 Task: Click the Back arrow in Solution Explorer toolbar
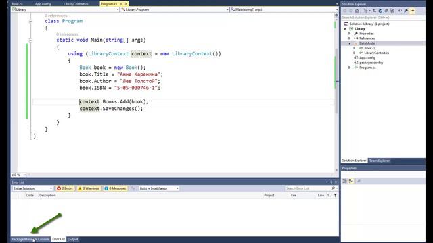point(345,11)
